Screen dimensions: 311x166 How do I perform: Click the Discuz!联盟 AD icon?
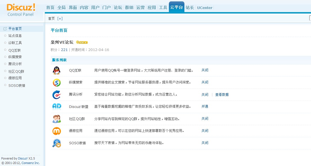57,107
